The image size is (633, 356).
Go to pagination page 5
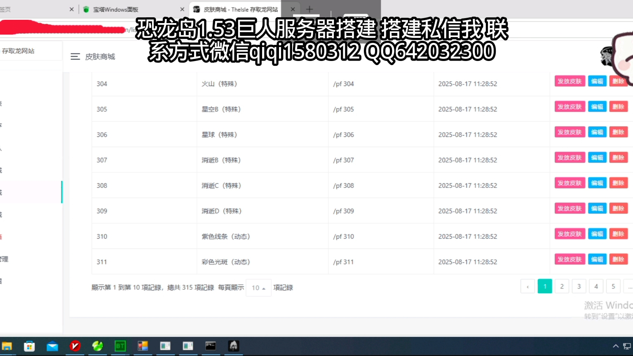point(613,286)
